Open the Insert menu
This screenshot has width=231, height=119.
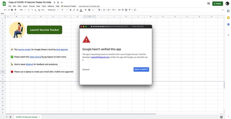(x=25, y=6)
